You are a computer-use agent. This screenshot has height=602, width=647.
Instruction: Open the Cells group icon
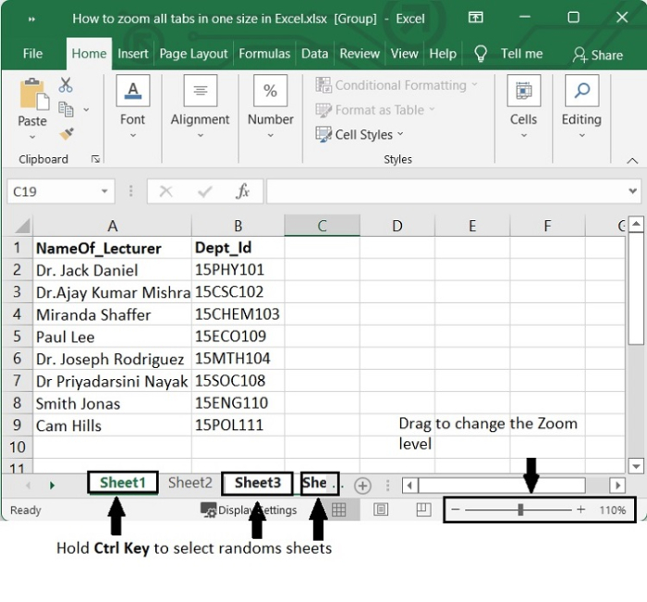pyautogui.click(x=523, y=92)
